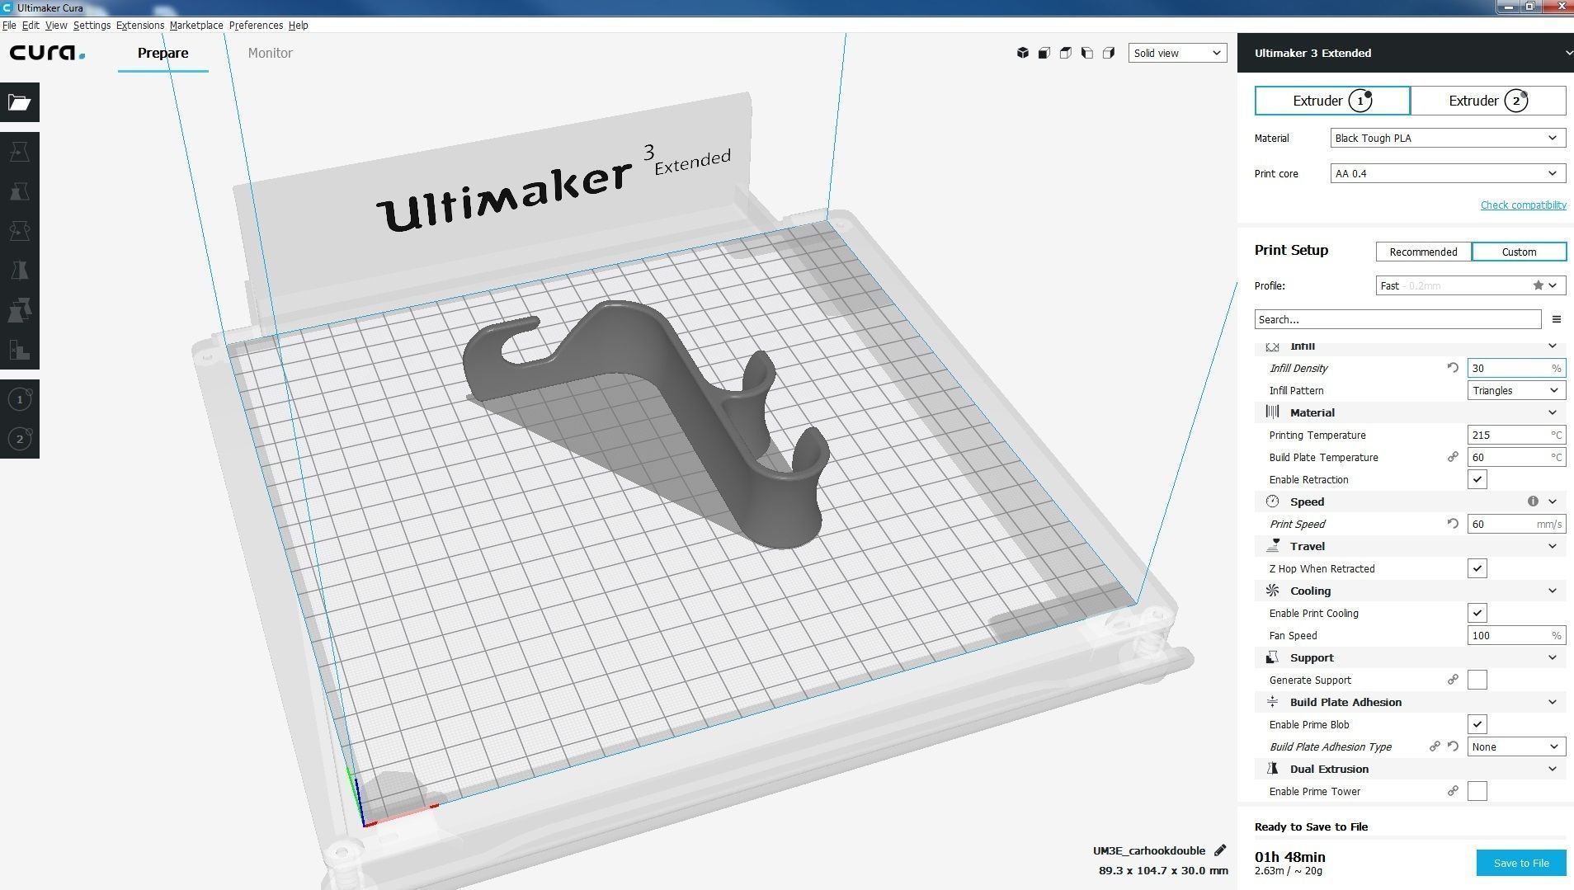Image resolution: width=1574 pixels, height=890 pixels.
Task: Select the Support Blocker tool
Action: [x=20, y=350]
